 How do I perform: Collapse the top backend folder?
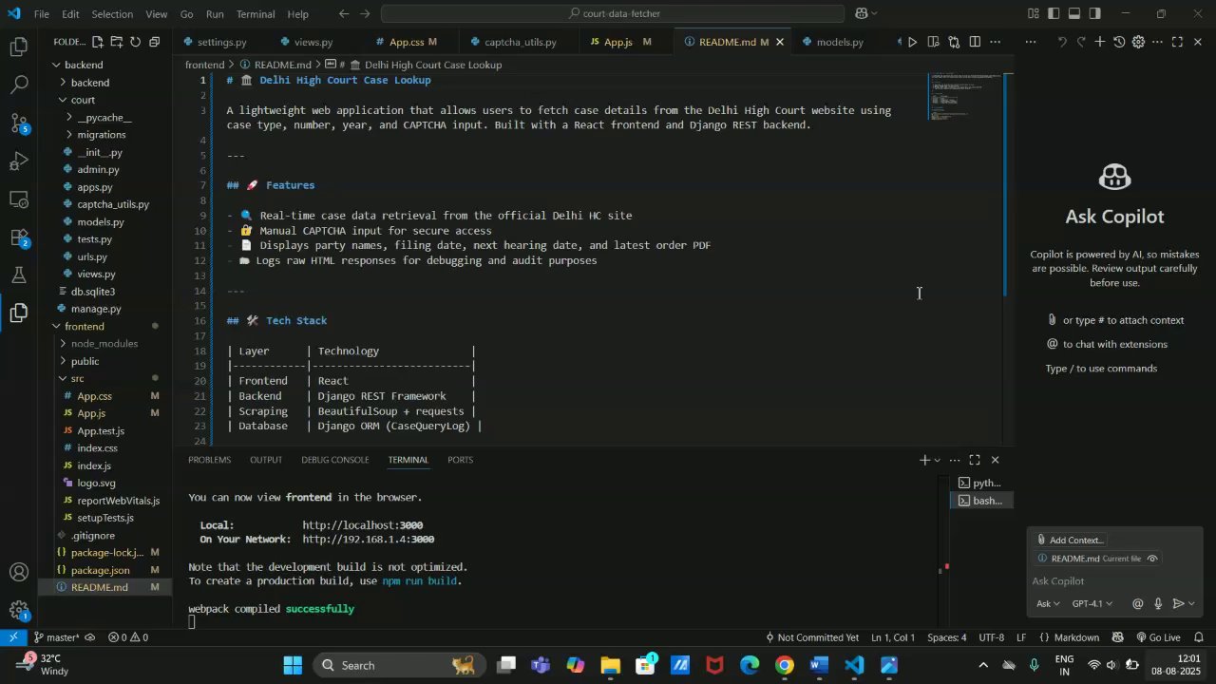(x=84, y=65)
